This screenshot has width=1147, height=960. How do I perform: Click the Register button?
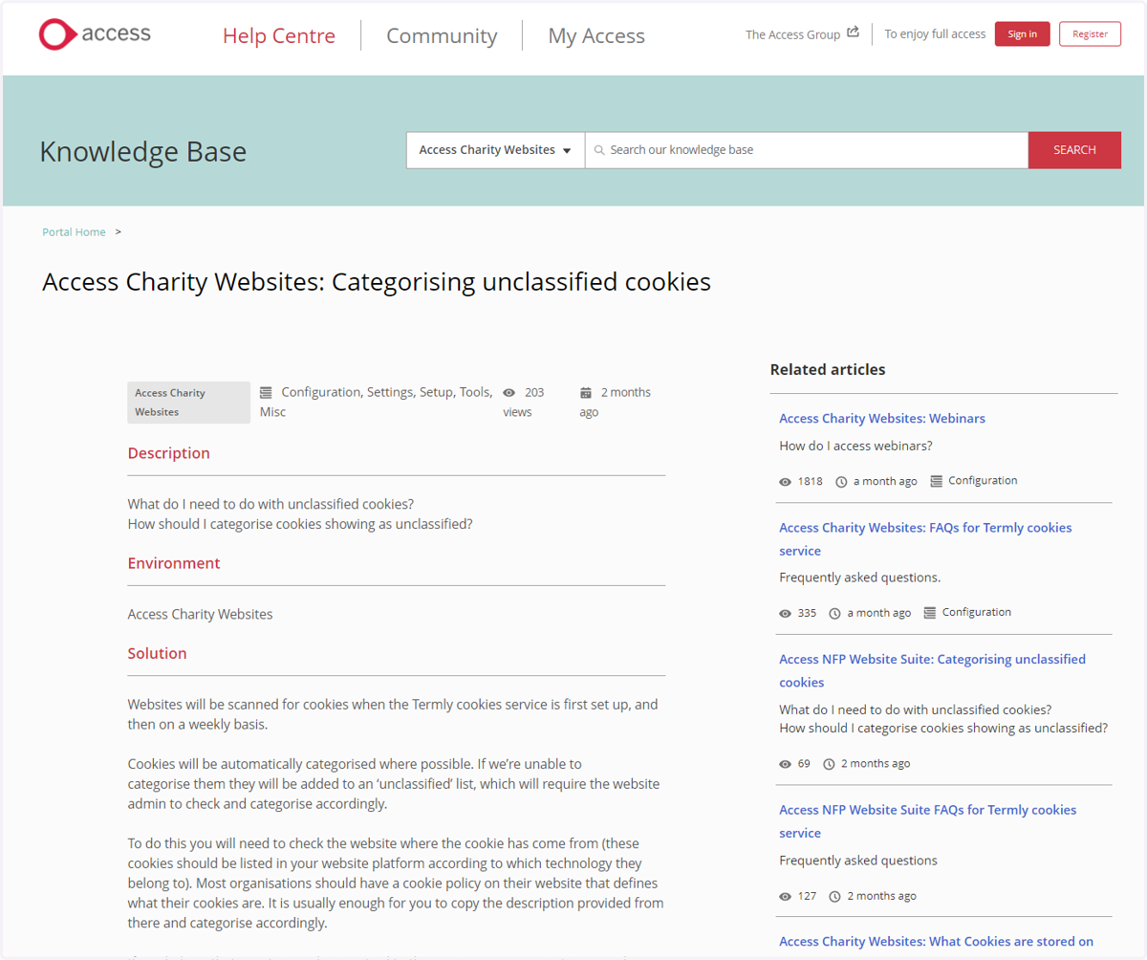click(x=1091, y=33)
